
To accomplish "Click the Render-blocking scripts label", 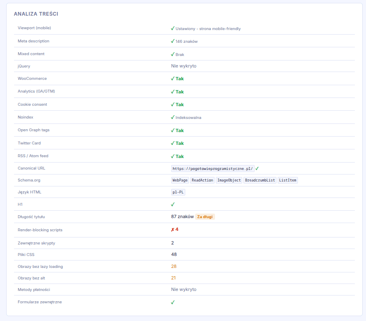I will click(40, 230).
